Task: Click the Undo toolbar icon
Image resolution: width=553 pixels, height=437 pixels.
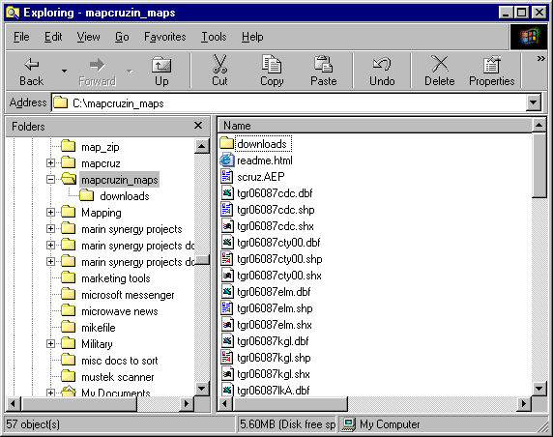Action: click(382, 64)
